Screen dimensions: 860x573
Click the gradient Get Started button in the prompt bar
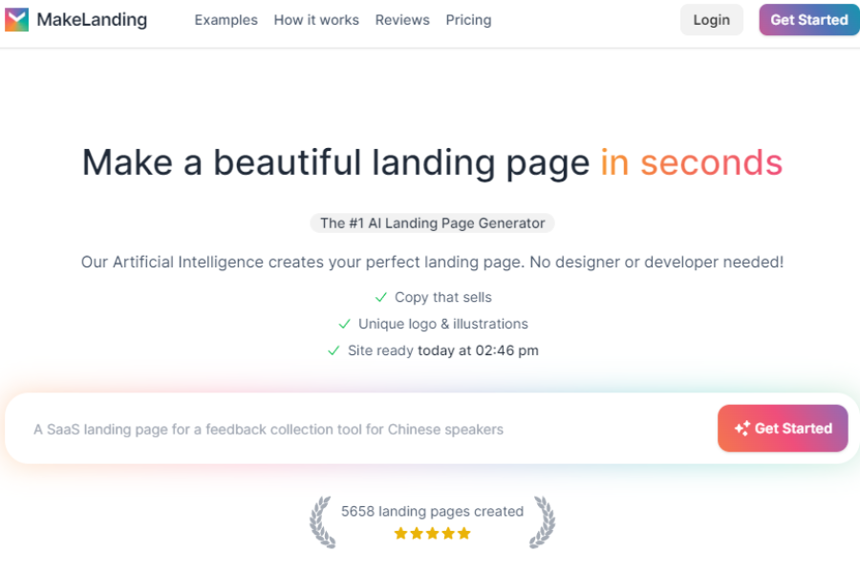pos(783,428)
